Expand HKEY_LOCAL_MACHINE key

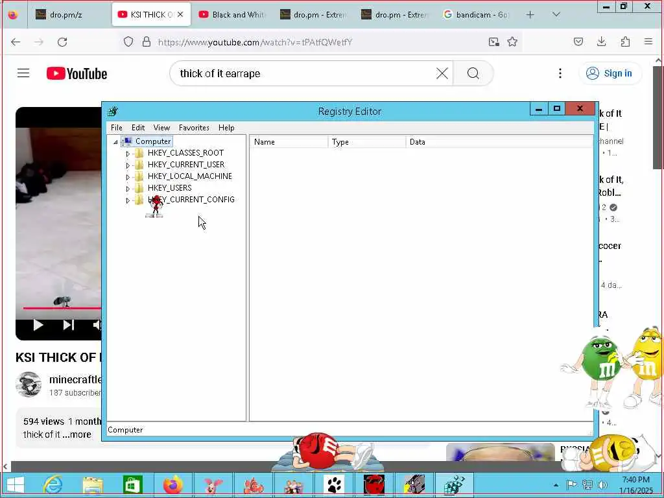(x=128, y=177)
